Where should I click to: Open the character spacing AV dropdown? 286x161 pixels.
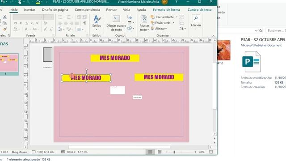(16, 29)
